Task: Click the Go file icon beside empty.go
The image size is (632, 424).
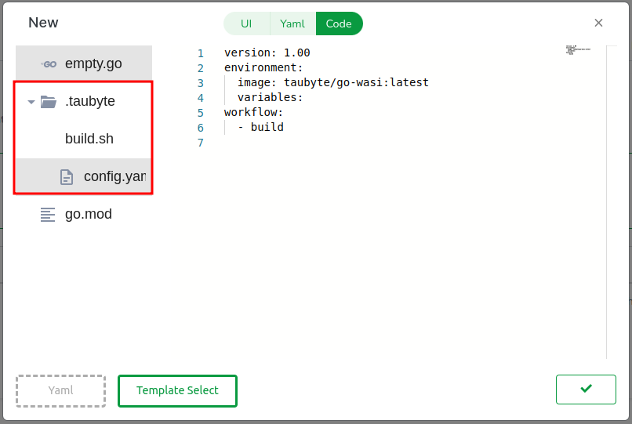Action: [x=49, y=64]
